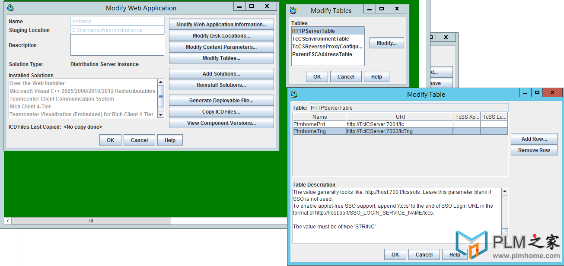Click background horizontal scrollbar left arrow
This screenshot has width=564, height=266.
(x=7, y=221)
